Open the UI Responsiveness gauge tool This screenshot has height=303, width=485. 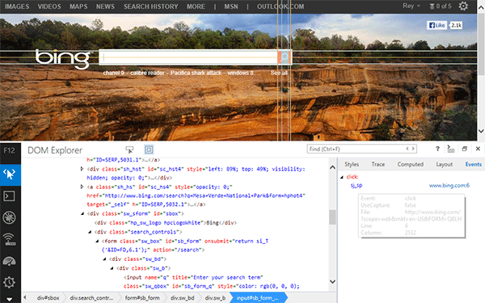pos(9,261)
